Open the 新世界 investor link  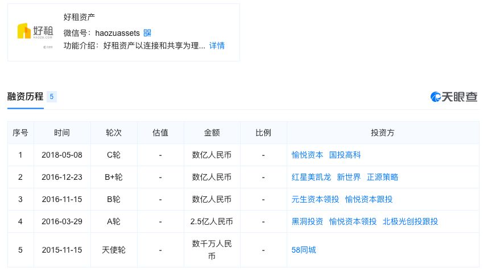(349, 177)
